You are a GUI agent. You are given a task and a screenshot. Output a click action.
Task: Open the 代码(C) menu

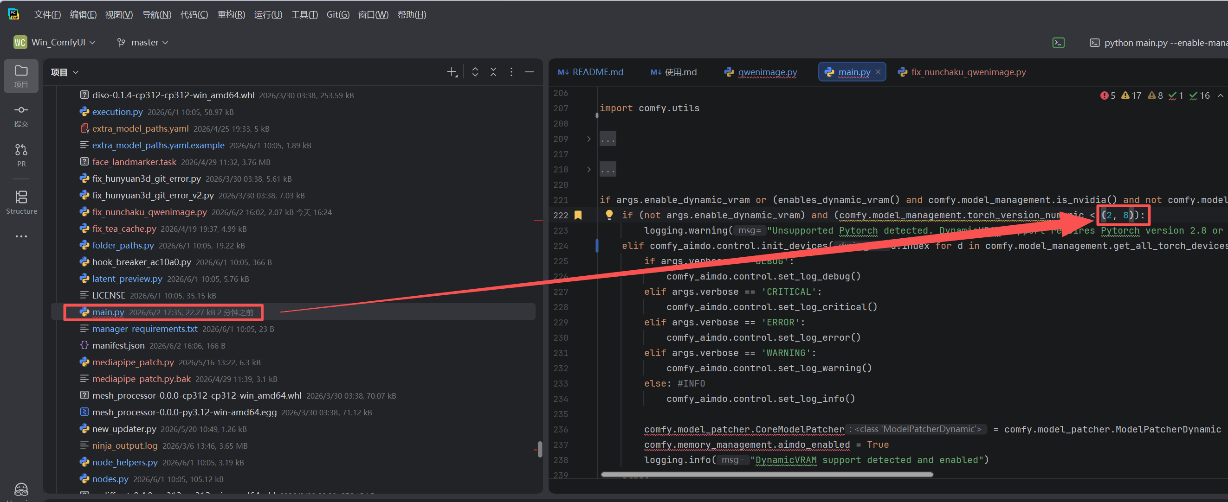pyautogui.click(x=194, y=15)
